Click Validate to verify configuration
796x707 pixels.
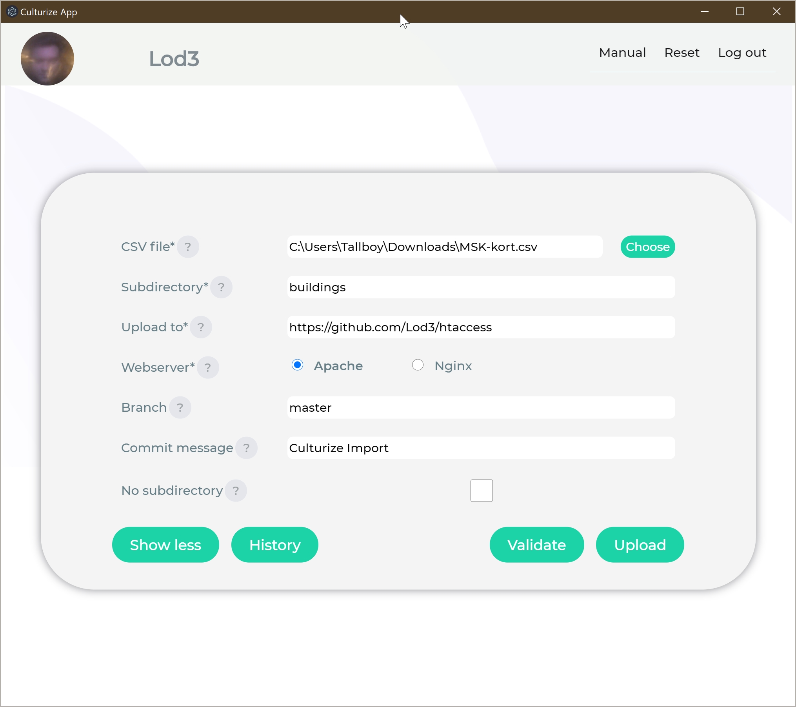536,544
